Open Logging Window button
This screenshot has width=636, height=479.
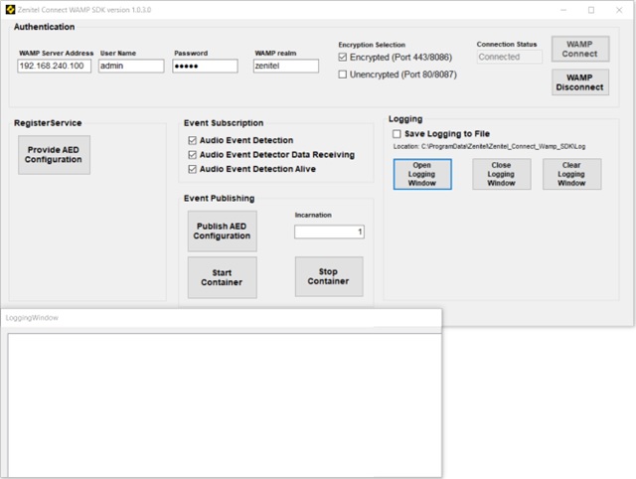coord(421,173)
